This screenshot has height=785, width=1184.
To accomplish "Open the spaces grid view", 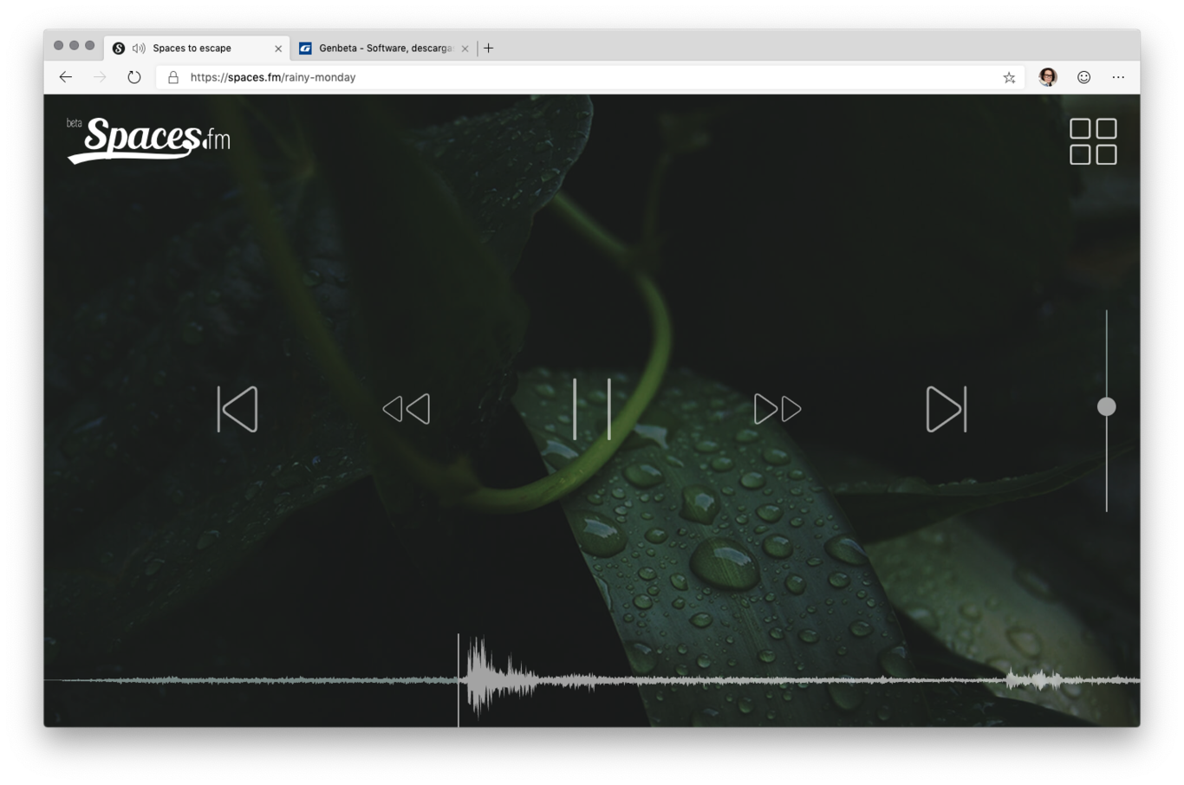I will pos(1093,141).
